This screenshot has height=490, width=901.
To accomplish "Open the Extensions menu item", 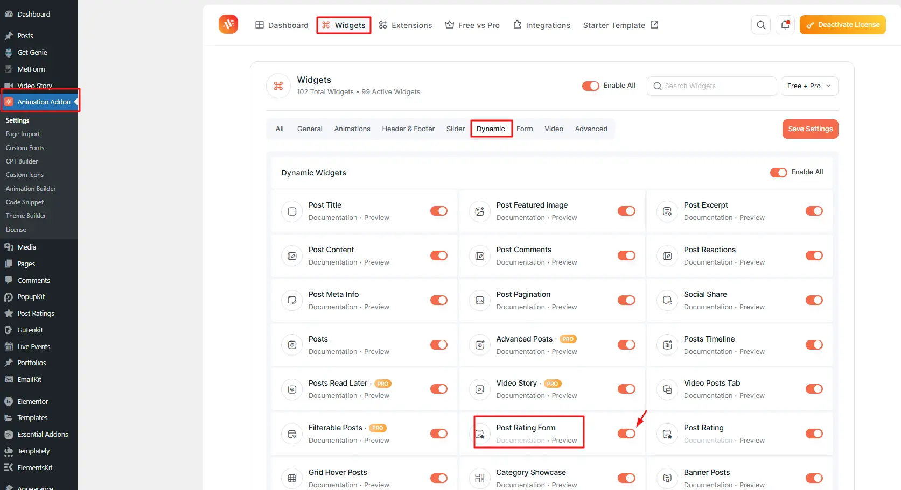I will click(405, 25).
